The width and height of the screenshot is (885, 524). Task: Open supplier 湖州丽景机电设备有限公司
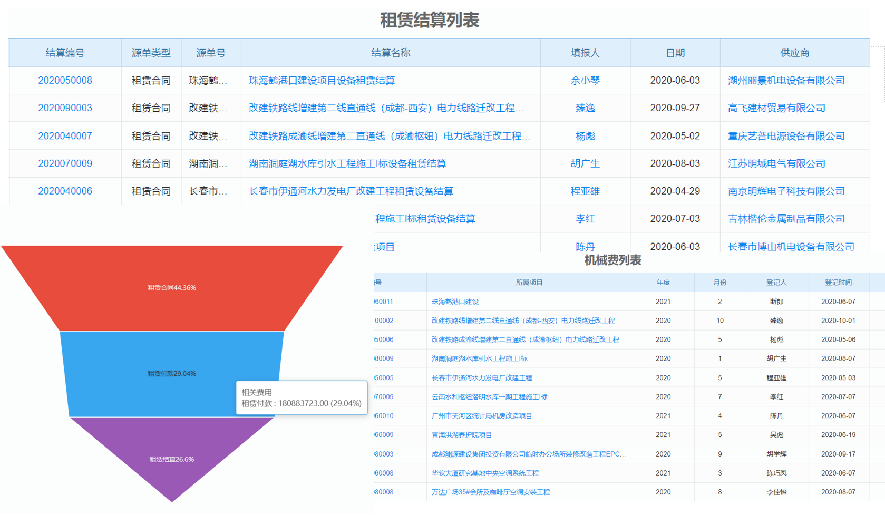click(786, 81)
